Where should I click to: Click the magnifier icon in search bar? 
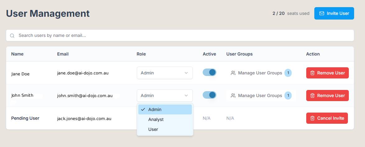pos(12,36)
